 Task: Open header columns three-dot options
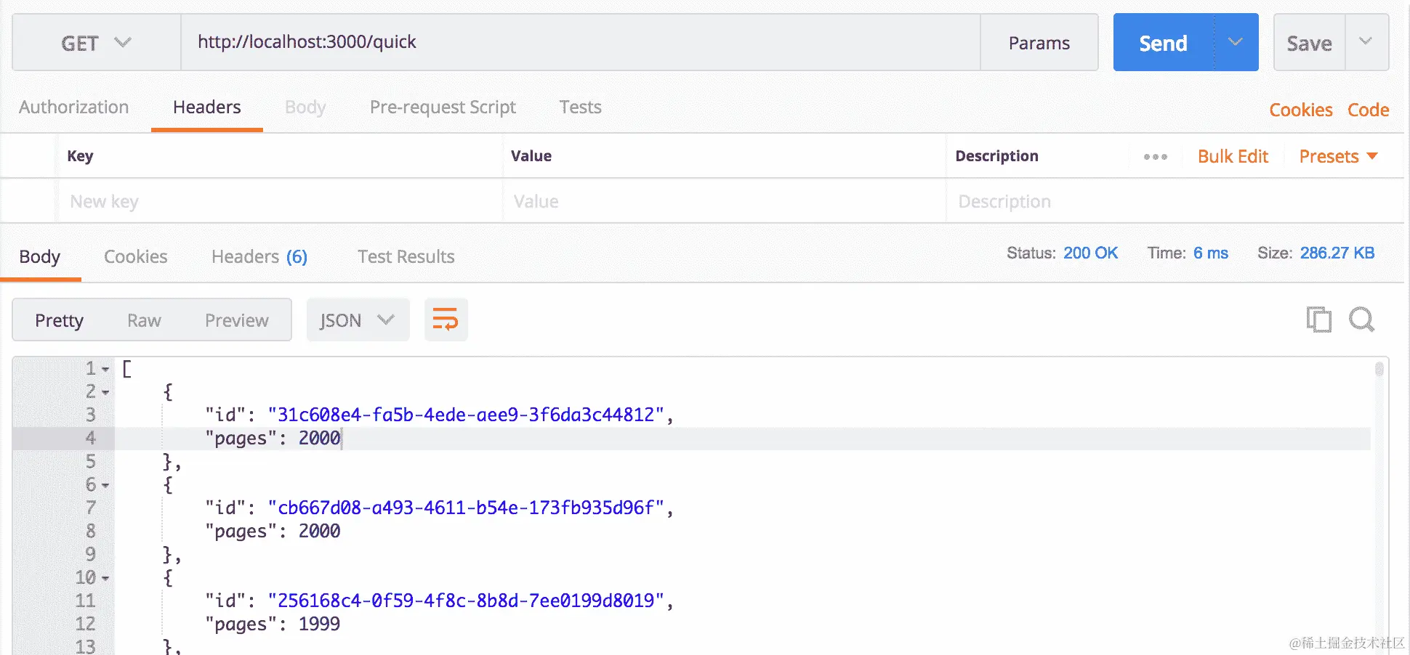1155,157
